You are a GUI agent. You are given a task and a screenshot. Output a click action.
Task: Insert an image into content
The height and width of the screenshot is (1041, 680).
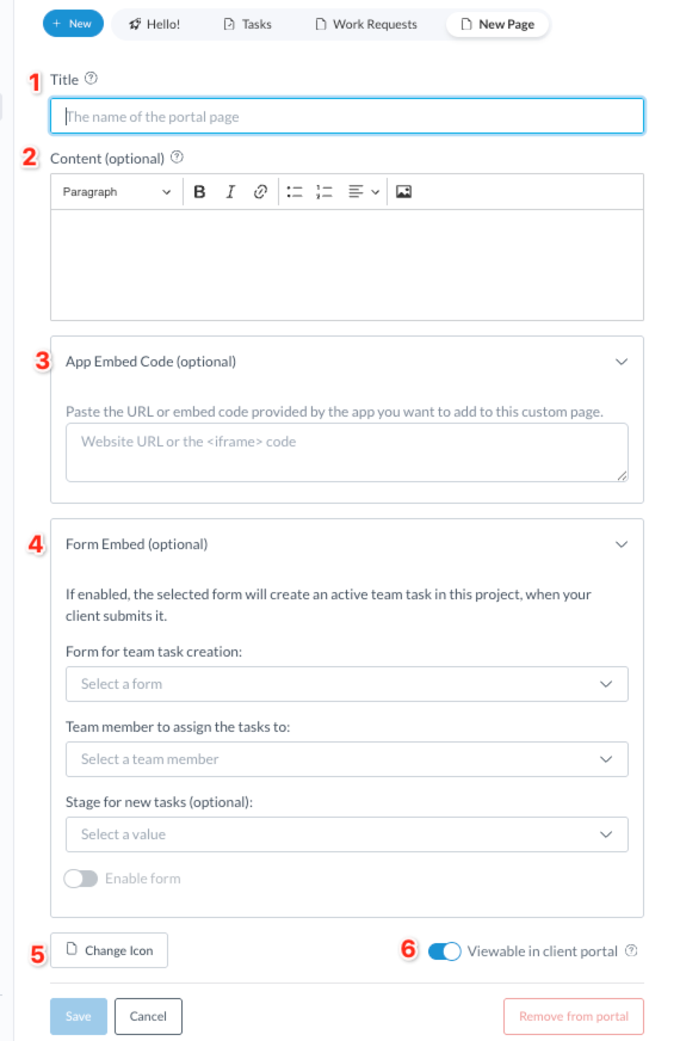pyautogui.click(x=404, y=192)
